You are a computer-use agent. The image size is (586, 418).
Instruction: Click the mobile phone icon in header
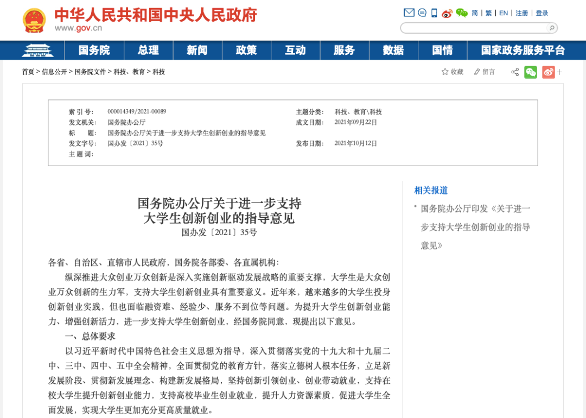pos(434,13)
